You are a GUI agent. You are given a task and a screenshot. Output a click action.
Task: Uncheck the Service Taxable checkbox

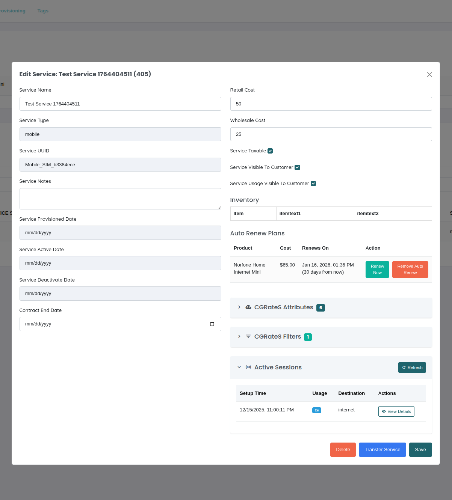[x=270, y=151]
